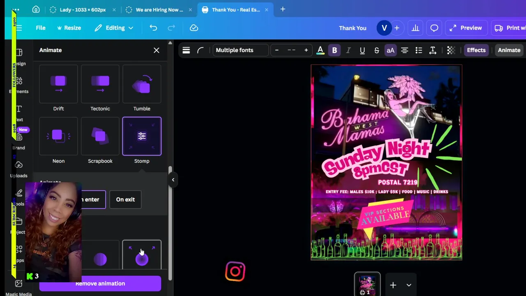Click the Thank You design title
The image size is (526, 296).
[x=353, y=28]
